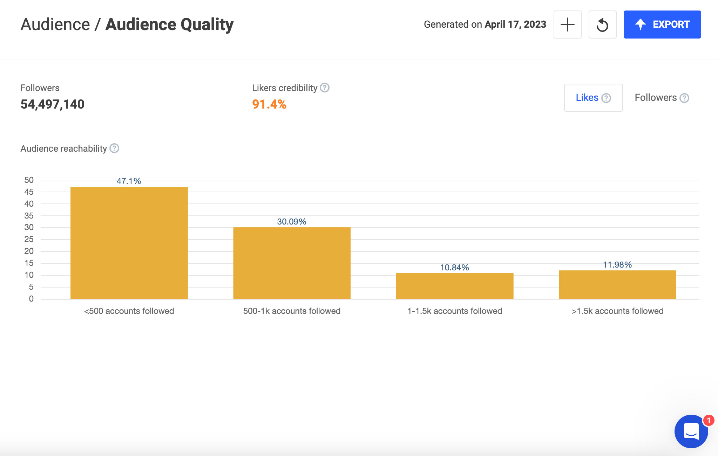The height and width of the screenshot is (456, 718).
Task: Switch to the Followers tab
Action: [662, 98]
